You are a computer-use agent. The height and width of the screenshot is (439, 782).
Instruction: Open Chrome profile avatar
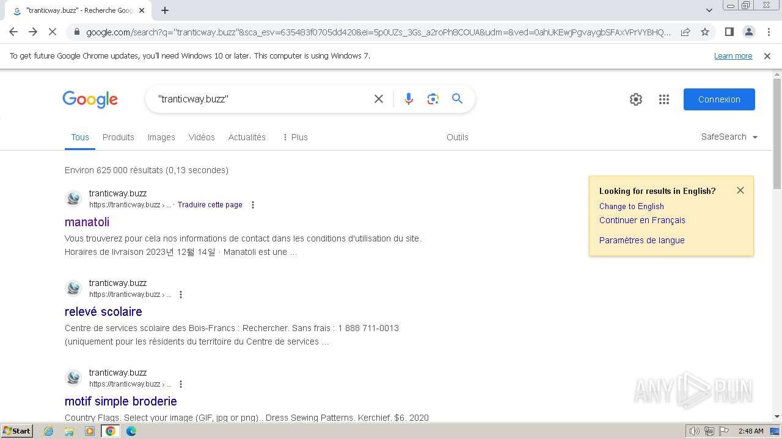[x=748, y=32]
